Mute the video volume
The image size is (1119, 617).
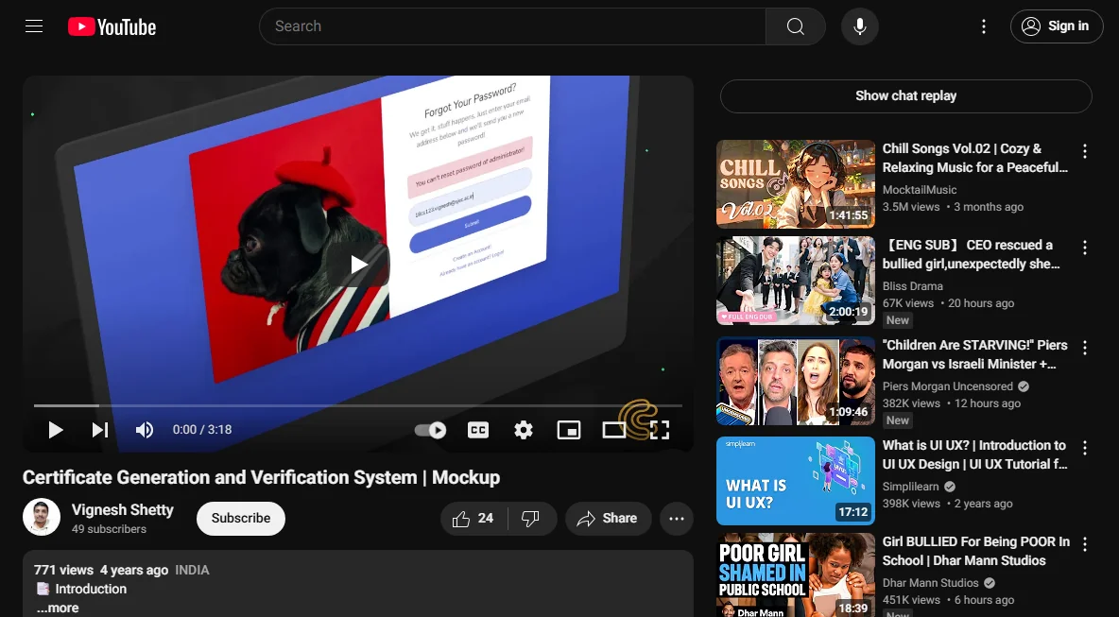coord(145,429)
